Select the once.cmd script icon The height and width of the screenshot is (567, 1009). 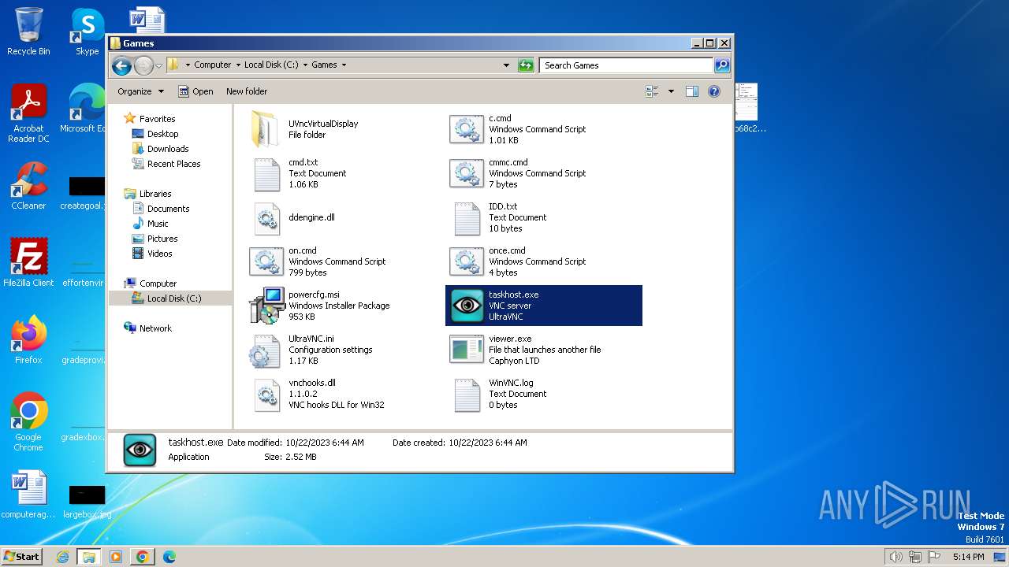467,261
